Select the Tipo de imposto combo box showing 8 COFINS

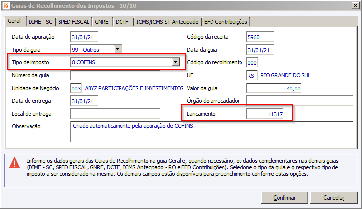tap(125, 62)
